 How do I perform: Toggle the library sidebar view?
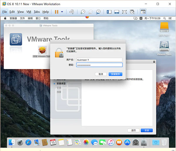coord(109,12)
